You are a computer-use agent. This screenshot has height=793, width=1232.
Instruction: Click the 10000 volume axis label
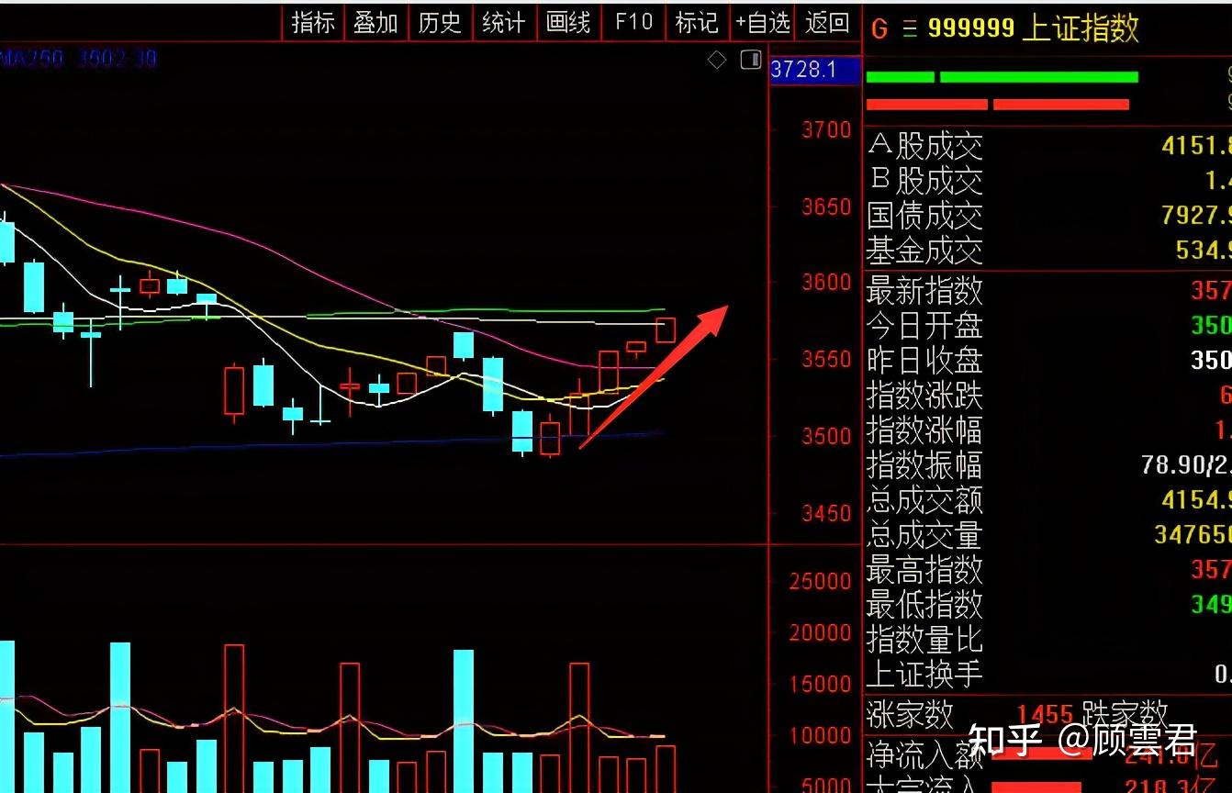point(819,734)
